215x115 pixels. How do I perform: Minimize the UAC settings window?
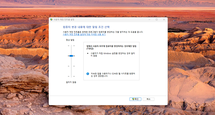click(149, 19)
